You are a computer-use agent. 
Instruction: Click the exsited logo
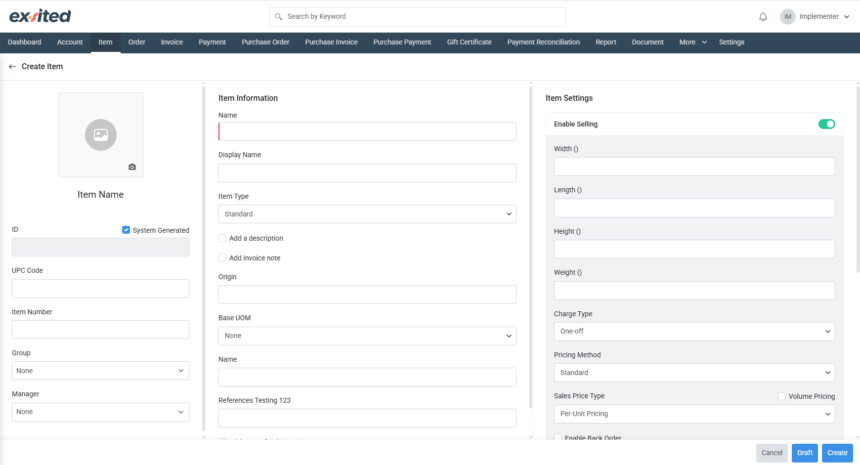(x=40, y=16)
